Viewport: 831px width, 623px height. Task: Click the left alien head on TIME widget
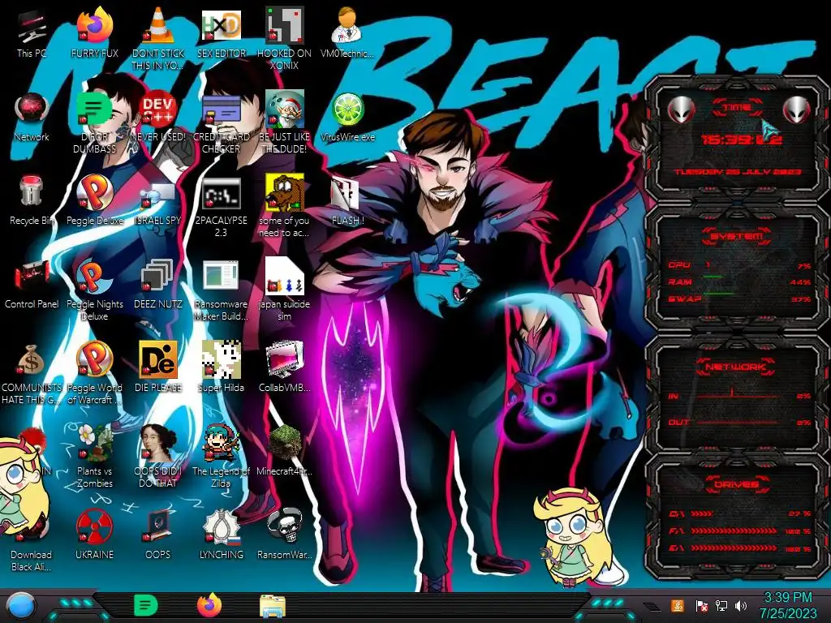pyautogui.click(x=680, y=110)
